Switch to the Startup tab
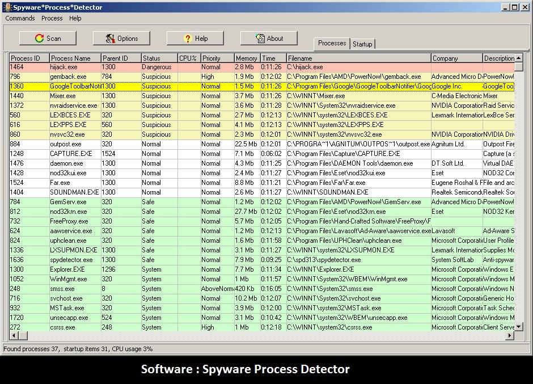 point(361,43)
